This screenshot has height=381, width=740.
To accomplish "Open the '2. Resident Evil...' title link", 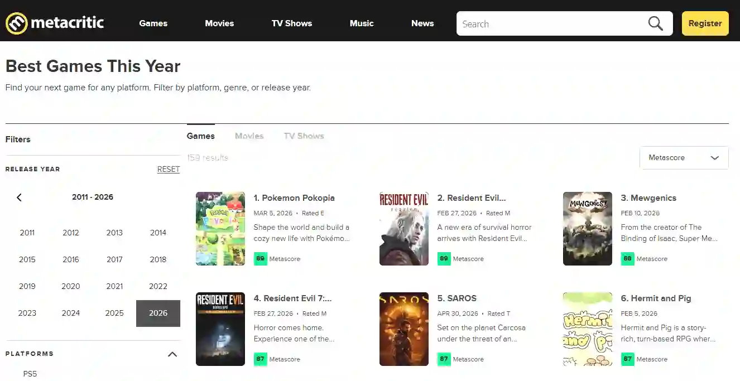I will coord(472,198).
